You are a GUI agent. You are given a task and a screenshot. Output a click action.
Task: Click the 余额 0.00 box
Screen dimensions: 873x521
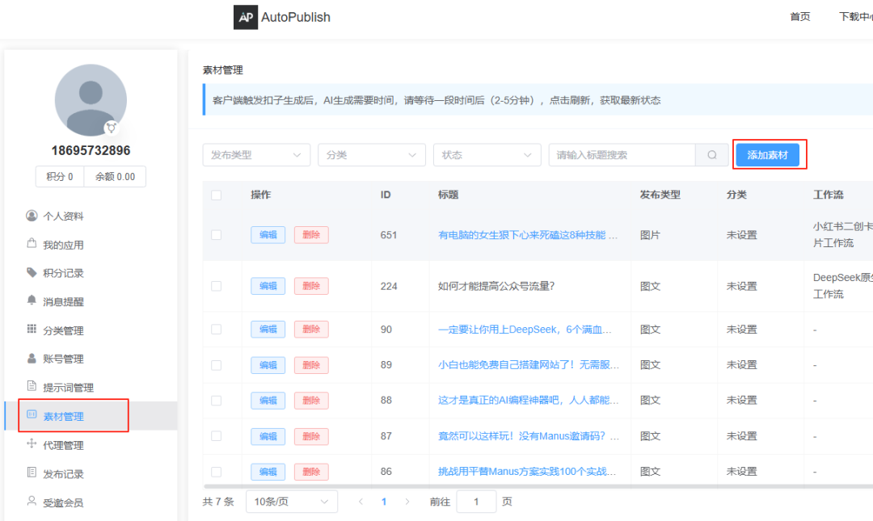coord(116,176)
